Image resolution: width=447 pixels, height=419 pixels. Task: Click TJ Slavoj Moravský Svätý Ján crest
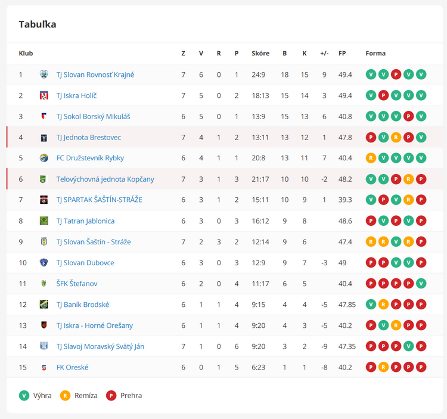[44, 346]
